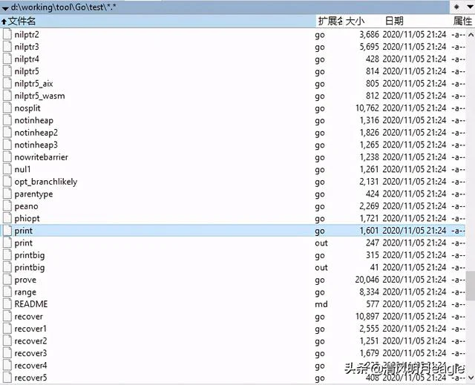Select the icon beside recover1

(x=7, y=329)
